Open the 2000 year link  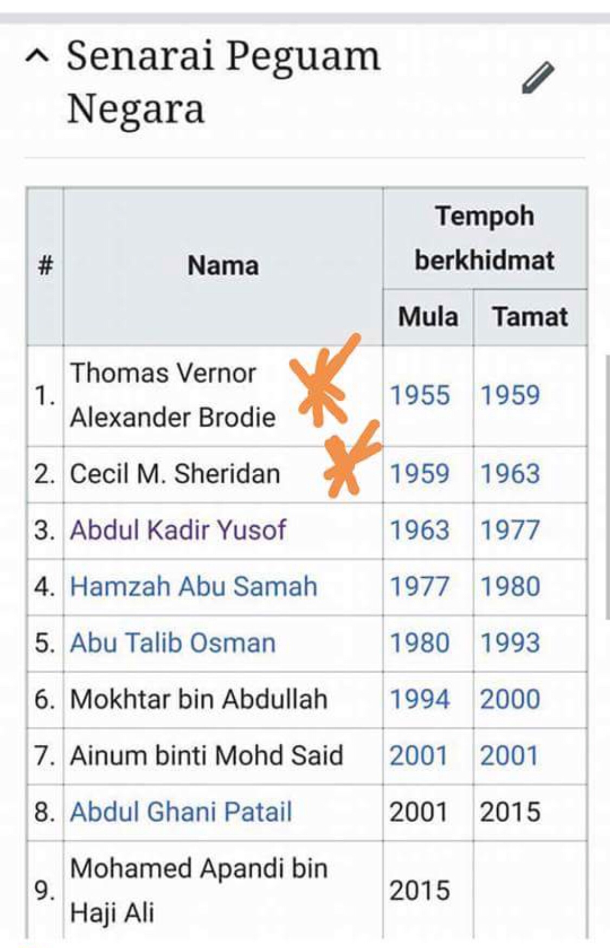tap(510, 699)
